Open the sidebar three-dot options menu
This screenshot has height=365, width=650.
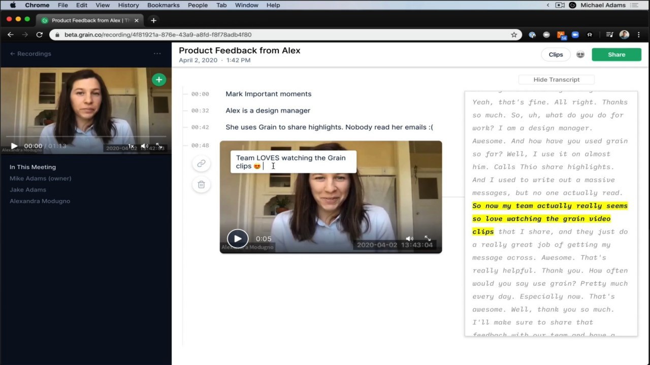157,54
